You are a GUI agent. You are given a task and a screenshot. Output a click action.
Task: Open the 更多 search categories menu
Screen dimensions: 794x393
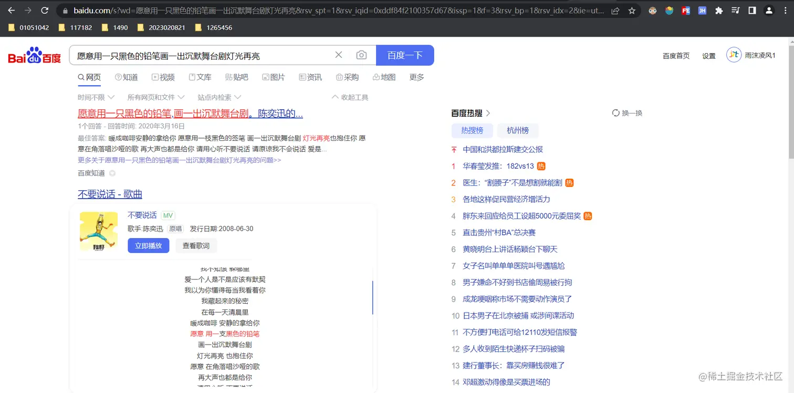point(416,77)
